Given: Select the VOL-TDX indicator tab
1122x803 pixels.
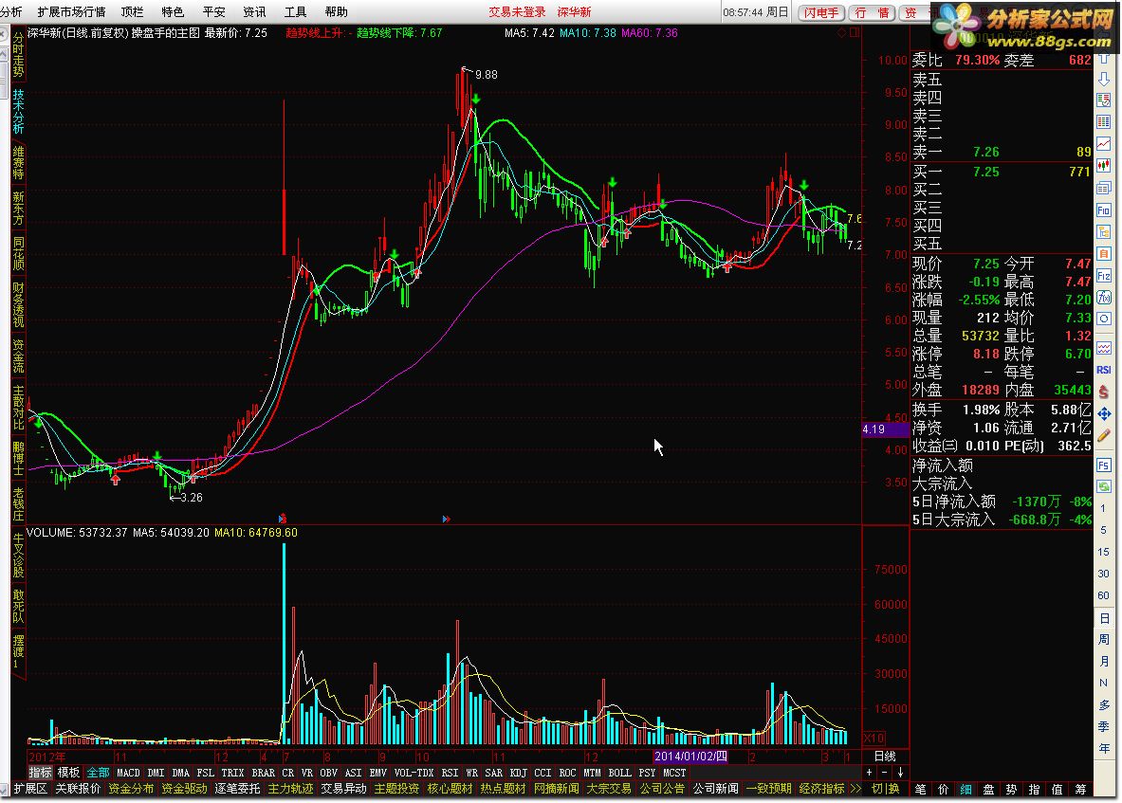Looking at the screenshot, I should (414, 773).
